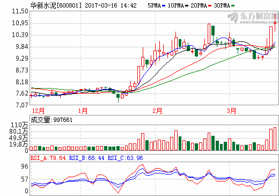
Task: Click the stock title 华新水泥[600801]
Action: tap(56, 5)
